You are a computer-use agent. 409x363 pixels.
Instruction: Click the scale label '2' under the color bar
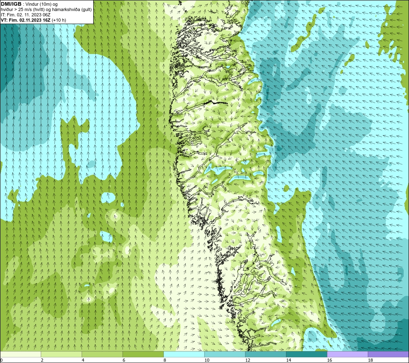click(42, 361)
